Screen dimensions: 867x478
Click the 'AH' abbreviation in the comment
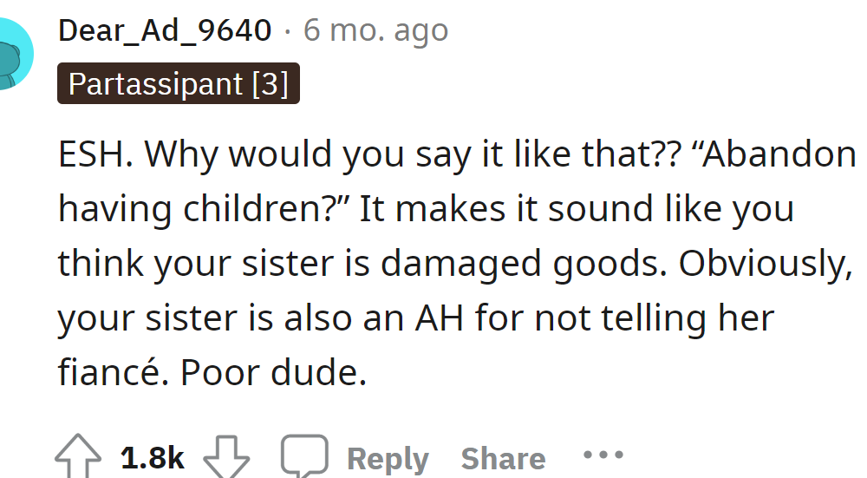[x=439, y=318]
